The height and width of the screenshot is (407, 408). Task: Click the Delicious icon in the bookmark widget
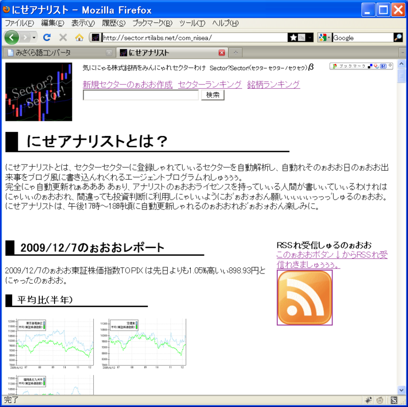point(370,66)
